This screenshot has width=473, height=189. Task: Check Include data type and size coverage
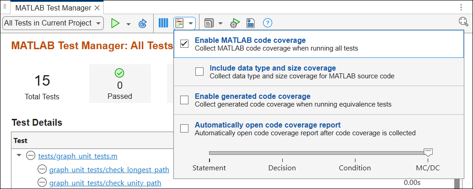click(x=199, y=72)
